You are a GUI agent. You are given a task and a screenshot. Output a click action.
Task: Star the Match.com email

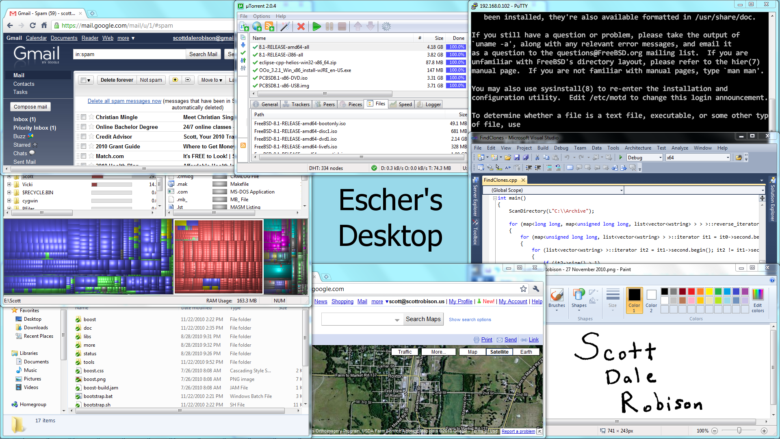coord(91,156)
